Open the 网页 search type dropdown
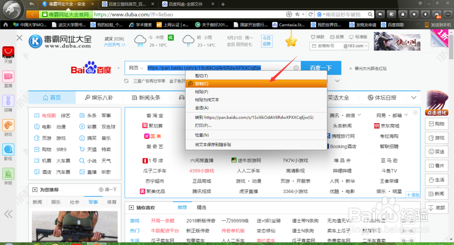This screenshot has height=245, width=454. point(136,68)
